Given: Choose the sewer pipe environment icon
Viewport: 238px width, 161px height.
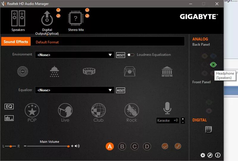Looking at the screenshot, I should point(23,71).
